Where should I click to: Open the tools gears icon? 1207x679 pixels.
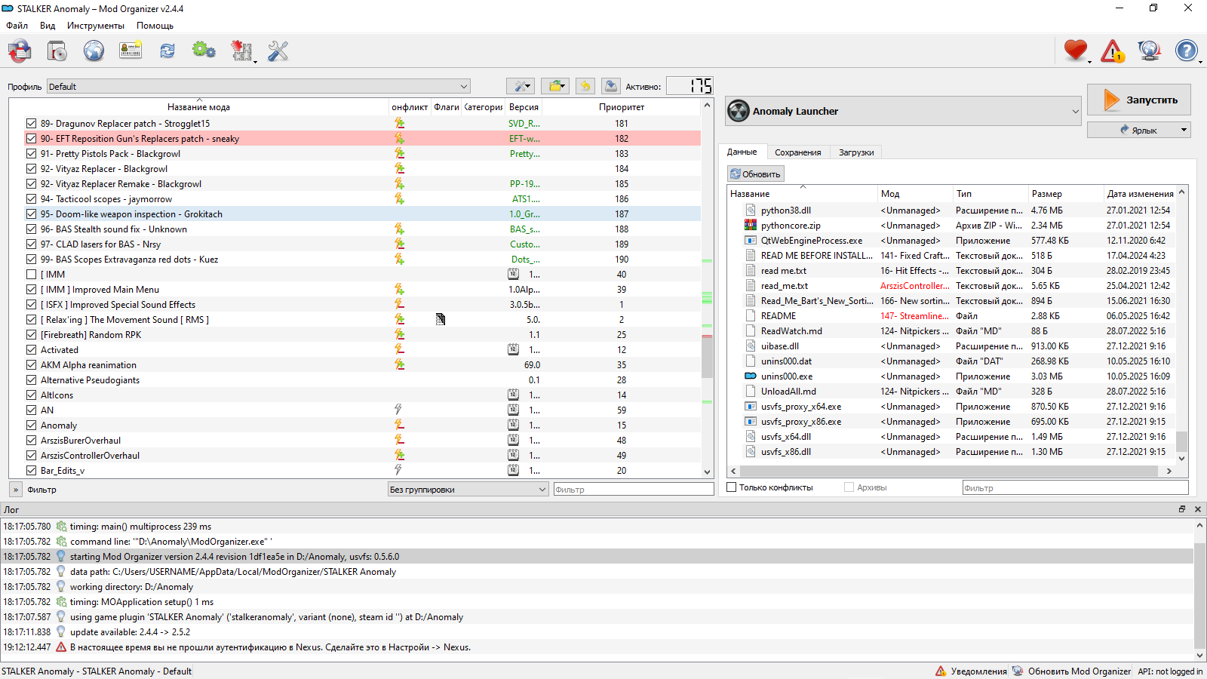tap(204, 51)
